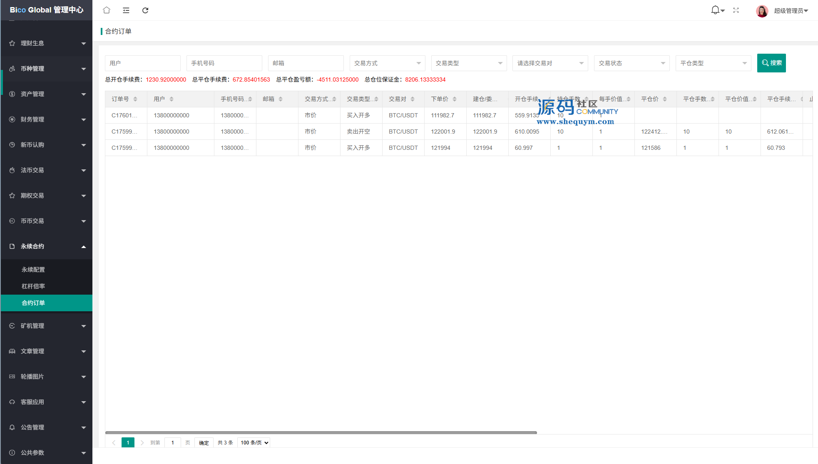
Task: Sort the 订单号 column
Action: [x=135, y=99]
